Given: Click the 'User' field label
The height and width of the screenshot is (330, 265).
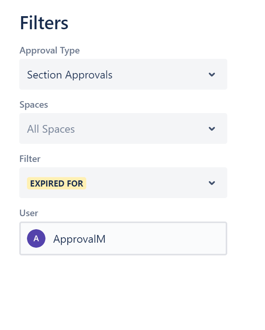Looking at the screenshot, I should click(x=29, y=213).
